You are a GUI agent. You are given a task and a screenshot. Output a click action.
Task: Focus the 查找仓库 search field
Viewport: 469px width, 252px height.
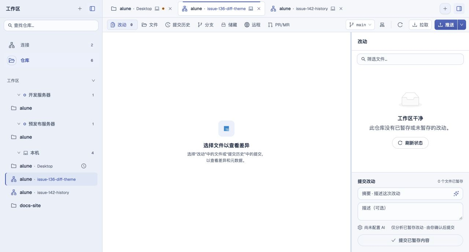(x=51, y=25)
